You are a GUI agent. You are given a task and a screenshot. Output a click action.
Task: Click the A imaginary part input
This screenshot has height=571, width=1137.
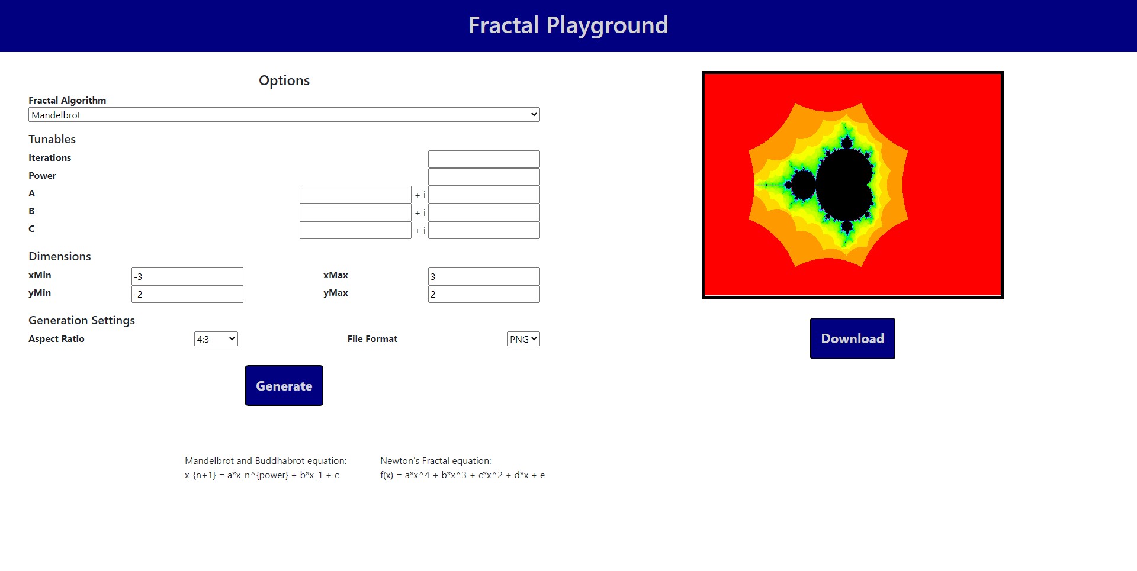coord(484,195)
